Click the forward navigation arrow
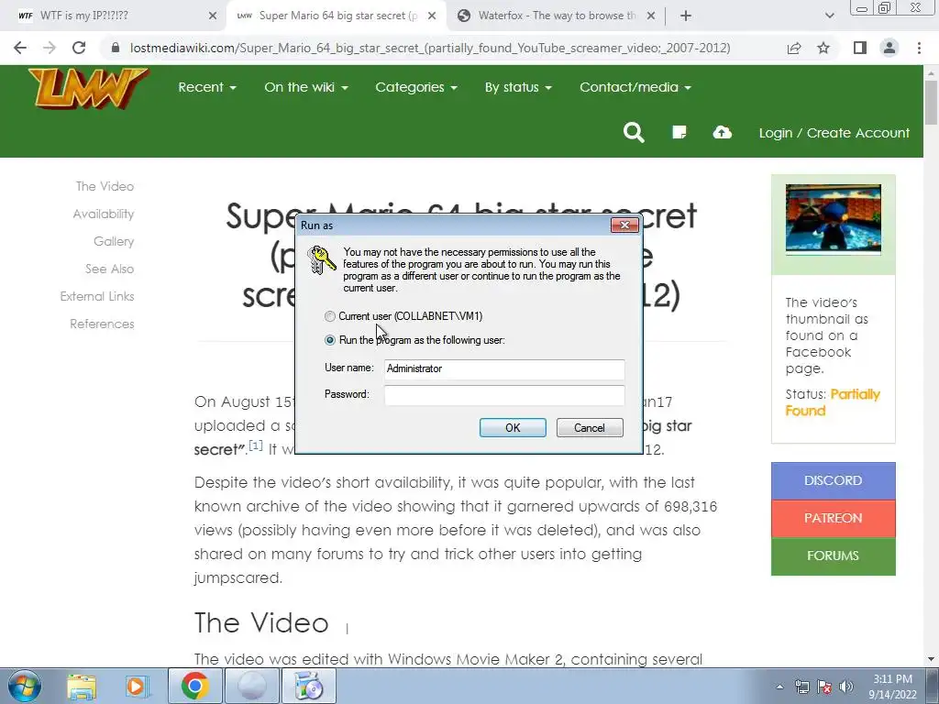The height and width of the screenshot is (704, 939). pyautogui.click(x=50, y=48)
